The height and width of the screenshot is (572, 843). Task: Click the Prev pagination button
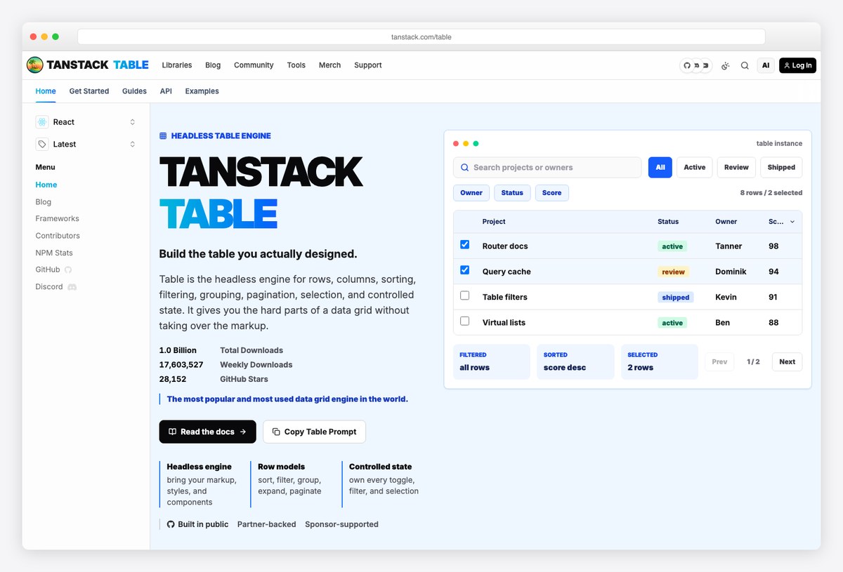[719, 362]
